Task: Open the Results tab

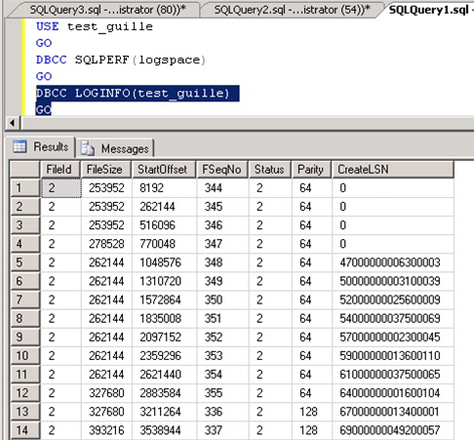Action: [x=40, y=146]
